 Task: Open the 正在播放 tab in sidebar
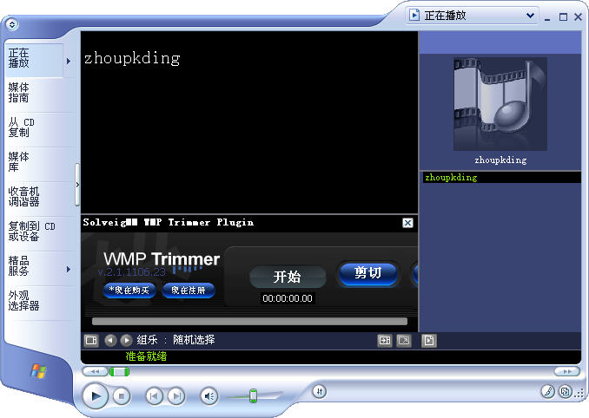(34, 60)
